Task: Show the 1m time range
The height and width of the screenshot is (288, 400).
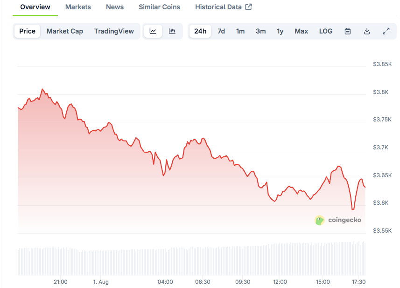Action: (240, 31)
